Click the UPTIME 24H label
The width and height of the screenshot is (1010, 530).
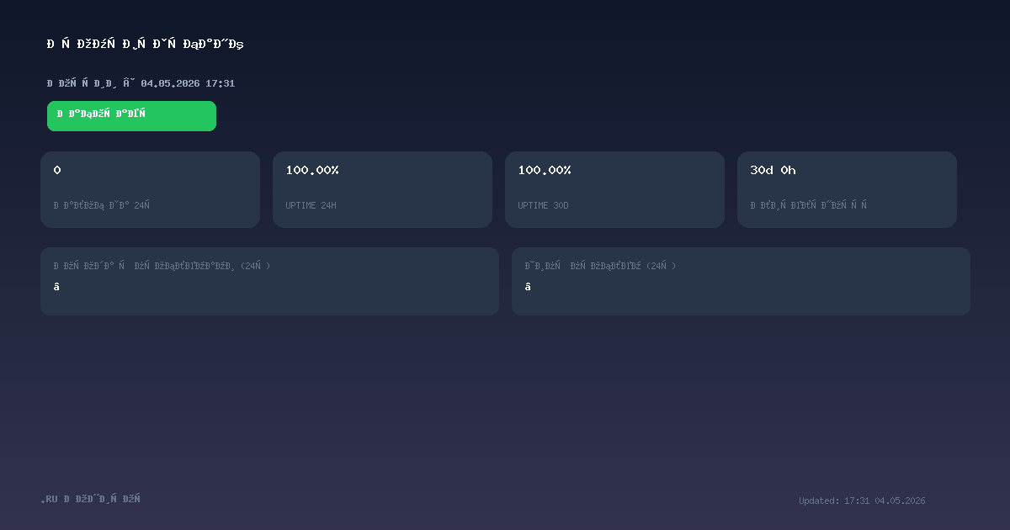pos(311,205)
